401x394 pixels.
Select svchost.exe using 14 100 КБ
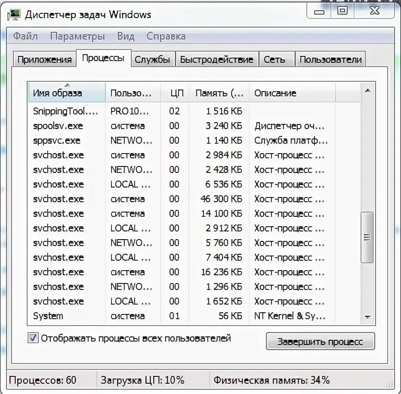(194, 213)
